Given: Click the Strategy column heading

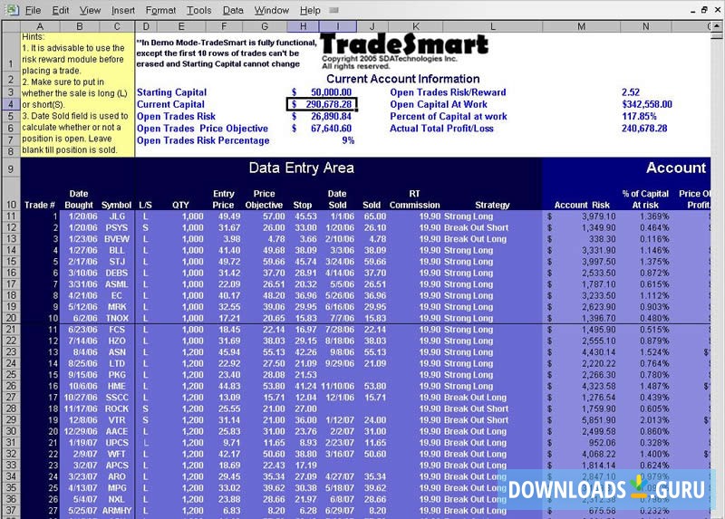Looking at the screenshot, I should click(492, 205).
